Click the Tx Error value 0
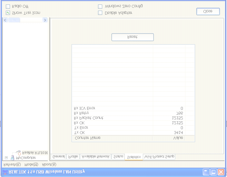Viewport: 227px width, 177px height. (182, 128)
